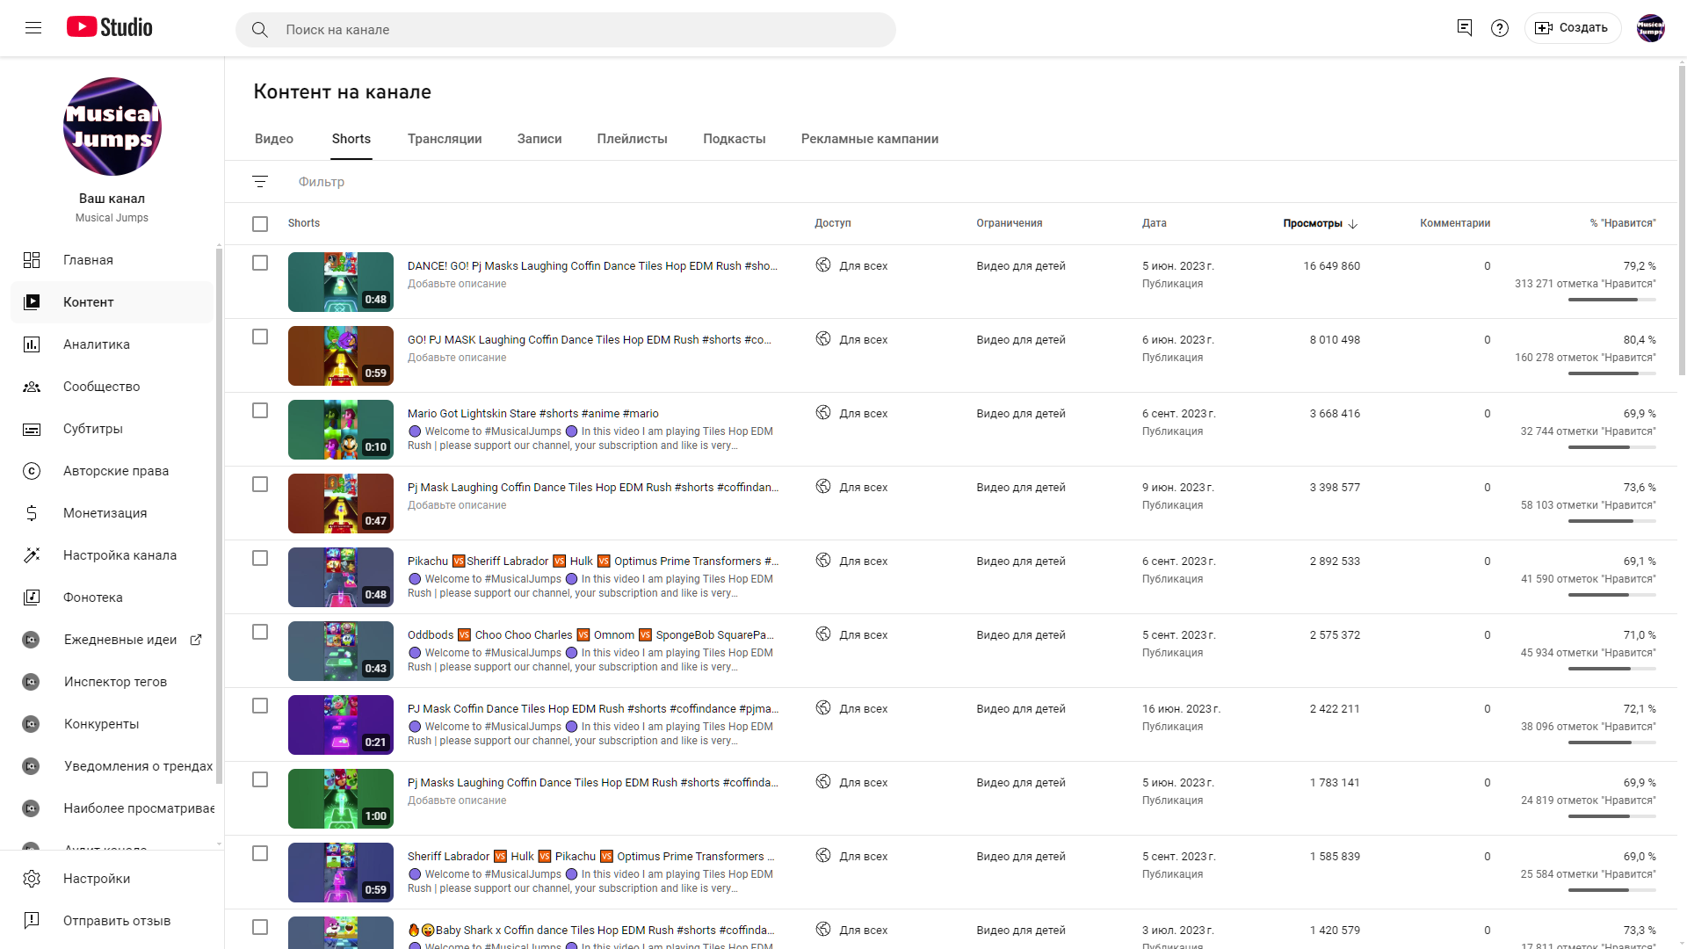
Task: Click the sidebar vertical scrollbar
Action: point(219,516)
